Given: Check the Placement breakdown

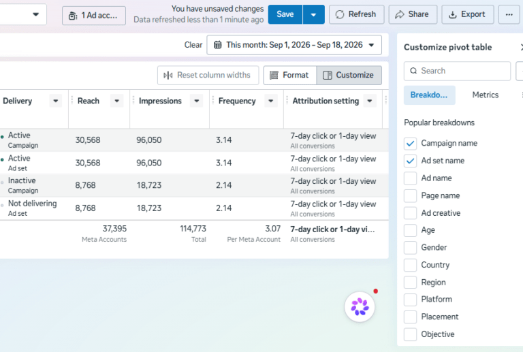Looking at the screenshot, I should click(410, 317).
